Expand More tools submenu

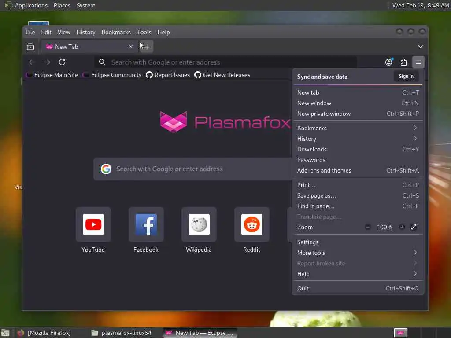point(358,253)
